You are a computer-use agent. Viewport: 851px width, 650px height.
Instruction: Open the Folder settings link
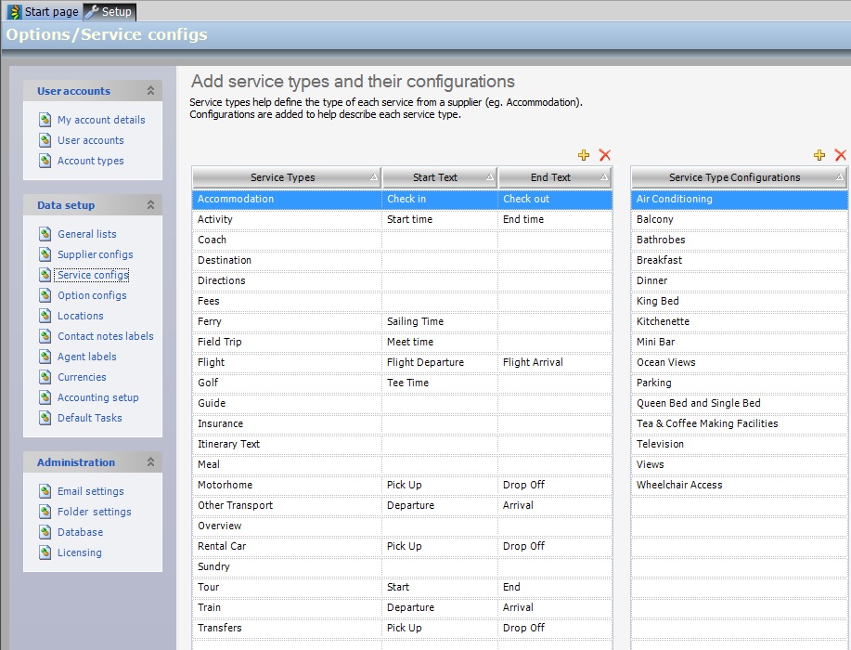click(95, 512)
